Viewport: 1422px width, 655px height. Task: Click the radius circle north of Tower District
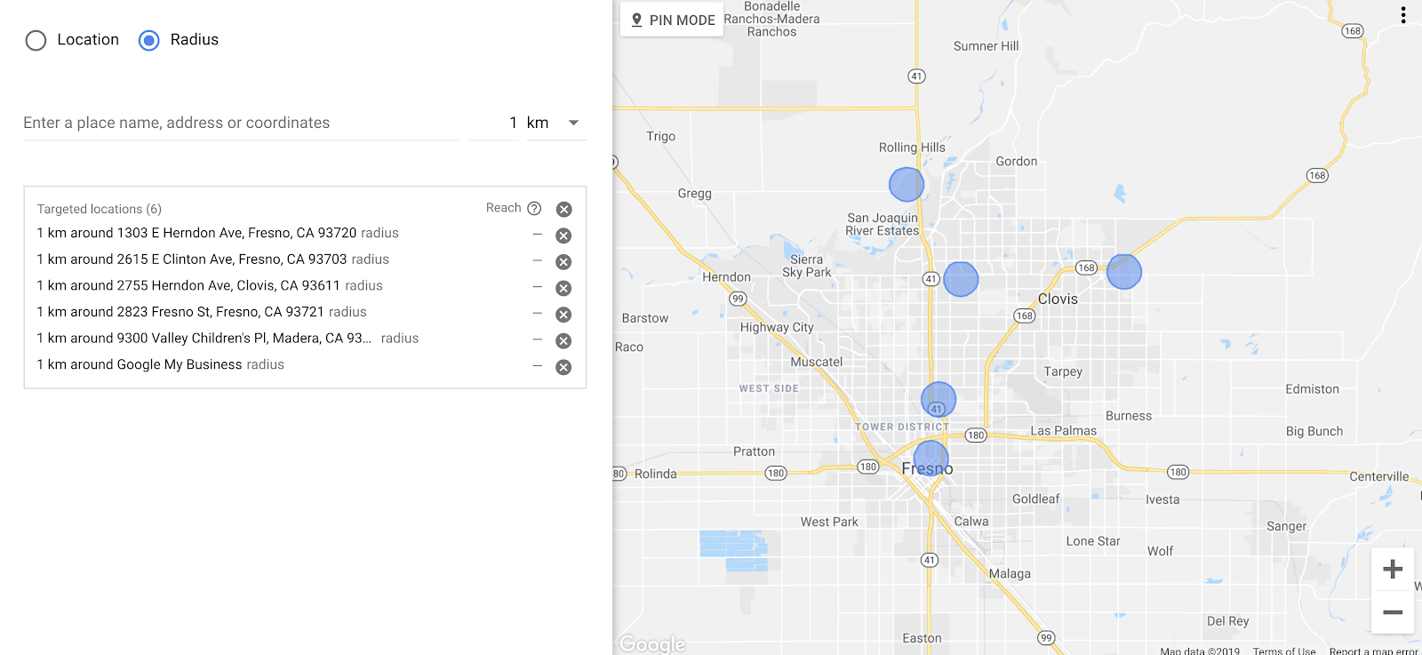click(x=939, y=400)
